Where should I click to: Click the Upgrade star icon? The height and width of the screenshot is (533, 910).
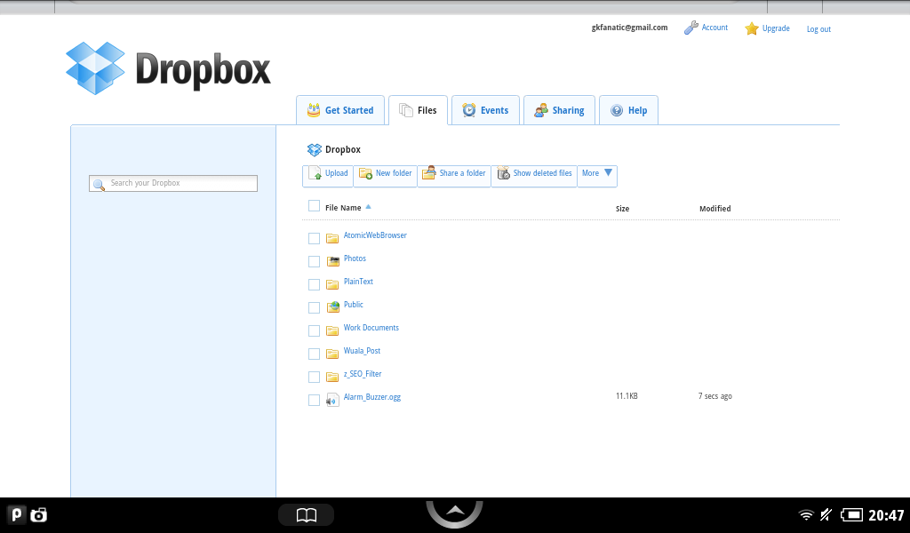click(x=752, y=28)
